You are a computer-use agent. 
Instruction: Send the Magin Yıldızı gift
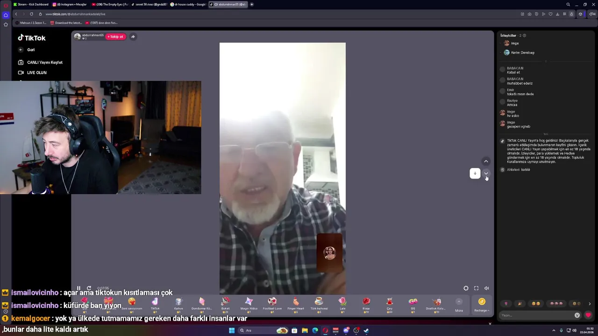click(249, 304)
